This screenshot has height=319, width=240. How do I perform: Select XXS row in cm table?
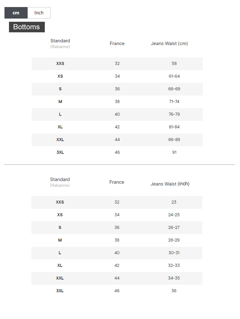[60, 64]
